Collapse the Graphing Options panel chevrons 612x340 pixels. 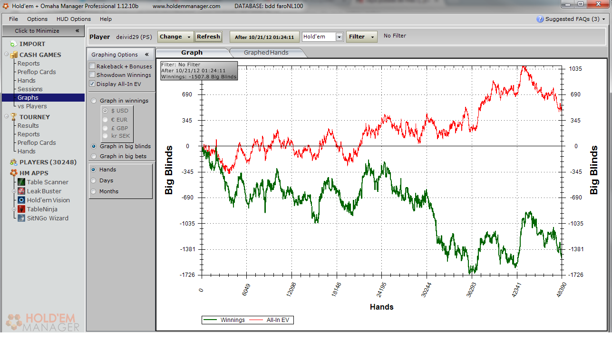[x=147, y=54]
